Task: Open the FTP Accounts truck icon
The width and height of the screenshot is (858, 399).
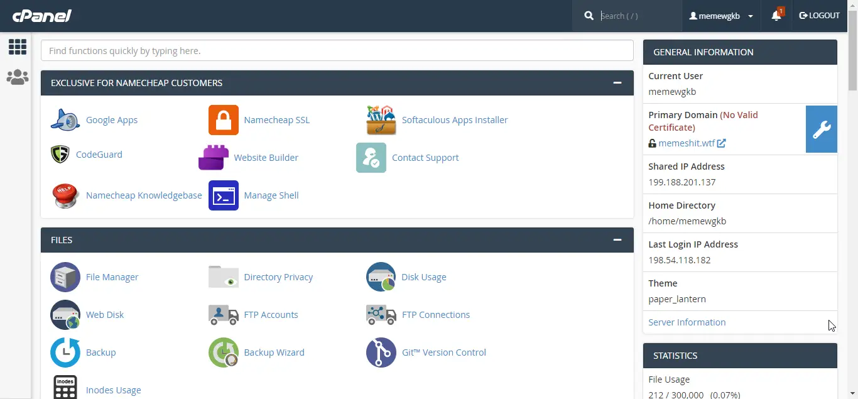Action: pos(224,315)
